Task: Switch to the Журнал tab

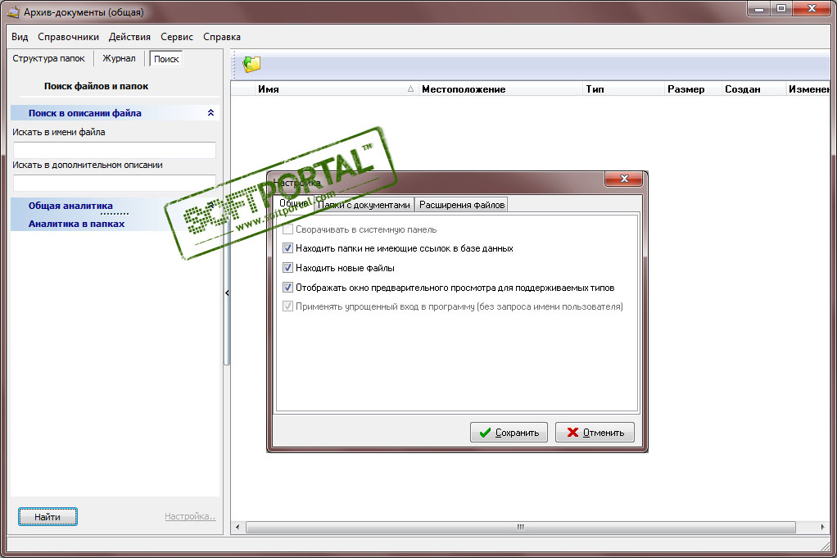Action: click(x=119, y=58)
